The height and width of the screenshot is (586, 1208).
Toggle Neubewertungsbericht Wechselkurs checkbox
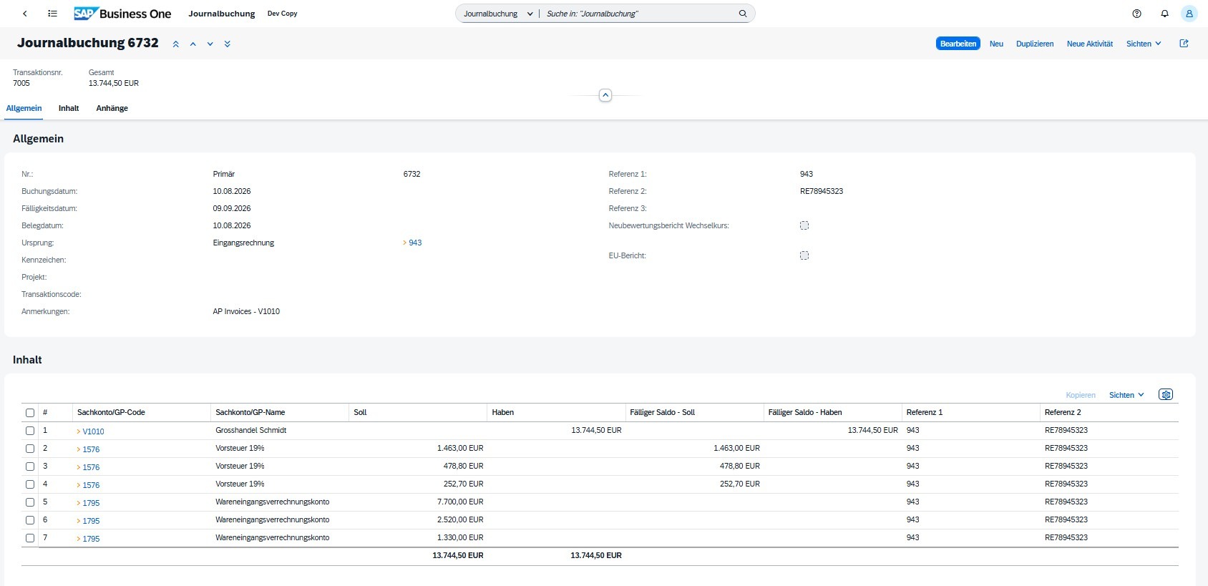tap(804, 225)
